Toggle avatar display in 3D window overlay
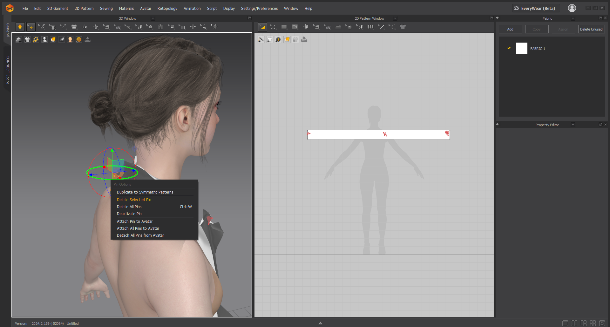The image size is (610, 327). pyautogui.click(x=44, y=39)
